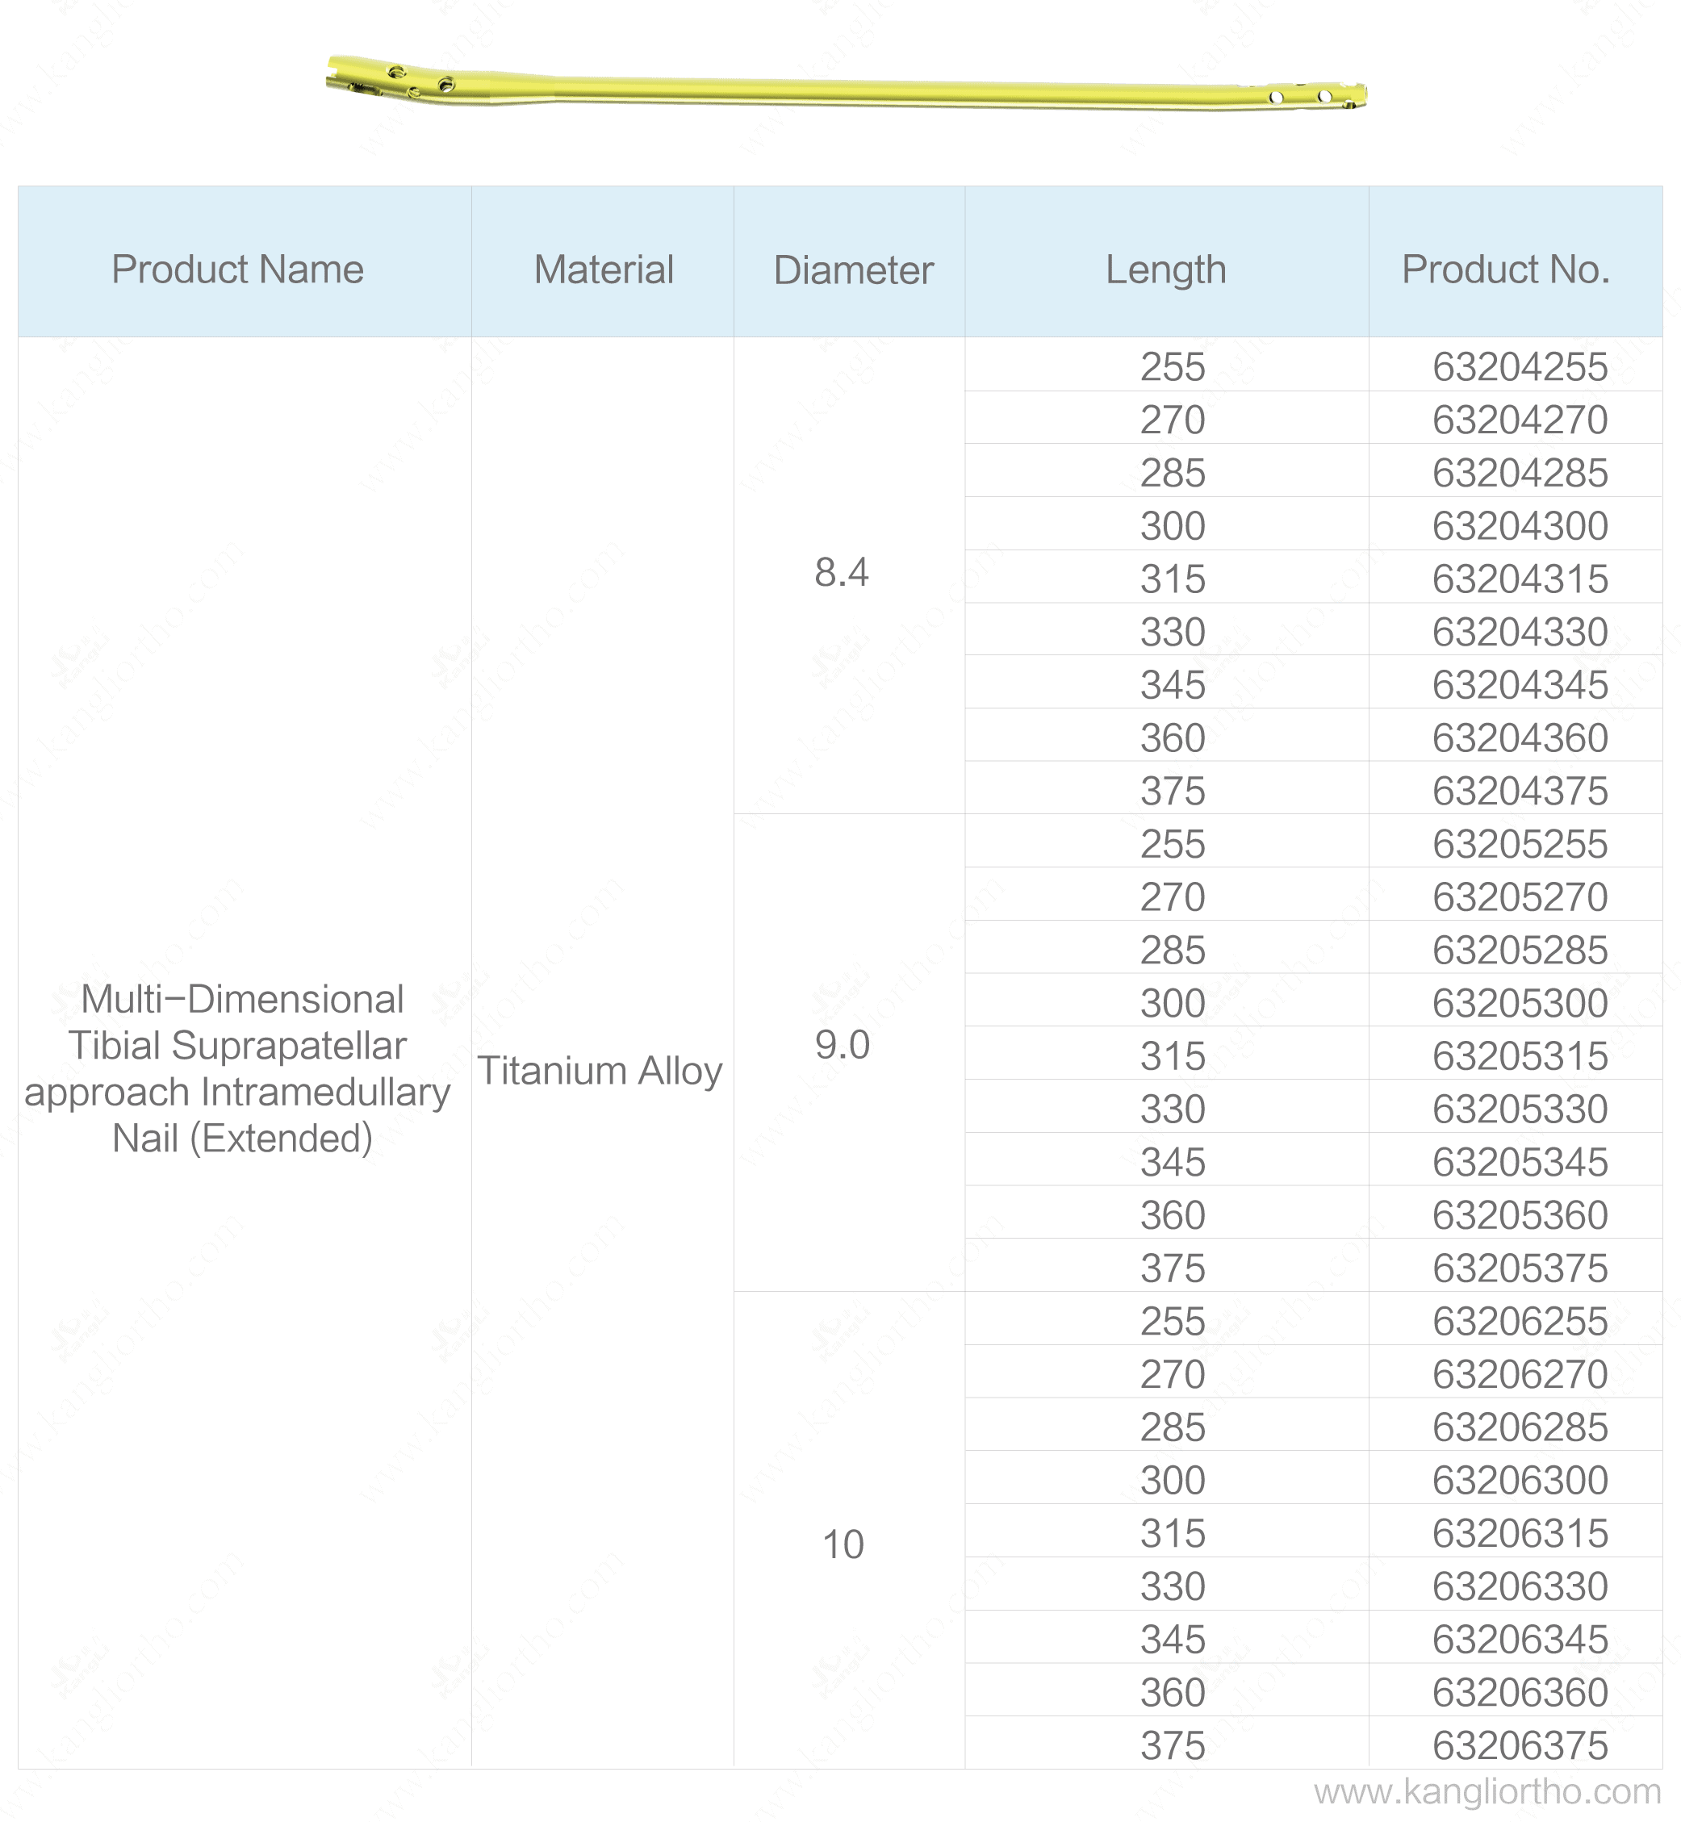Click the product image of the nail

(x=840, y=86)
